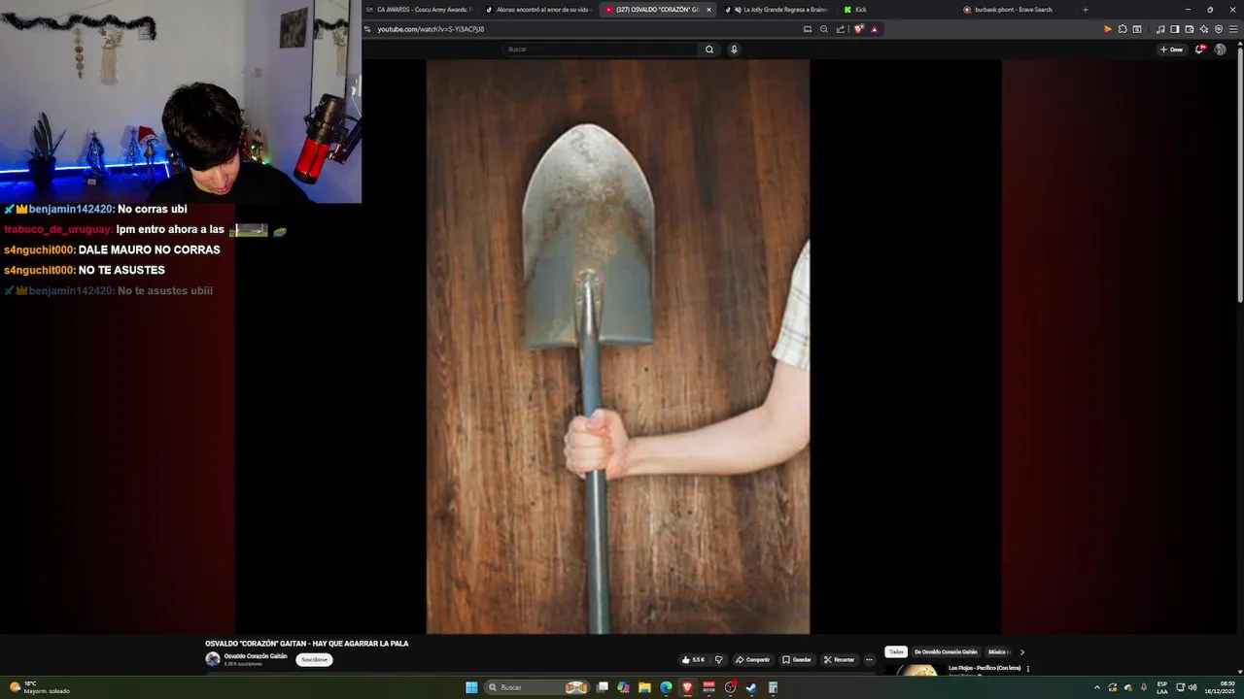The height and width of the screenshot is (699, 1244).
Task: Switch to the CA AWARDS browser tab
Action: tap(419, 10)
